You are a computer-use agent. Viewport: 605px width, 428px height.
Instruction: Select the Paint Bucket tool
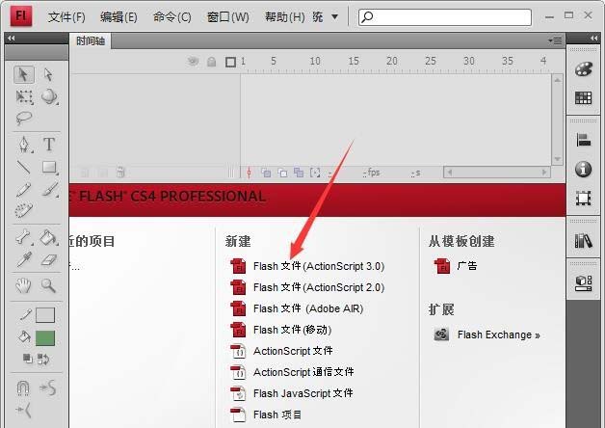click(x=49, y=237)
